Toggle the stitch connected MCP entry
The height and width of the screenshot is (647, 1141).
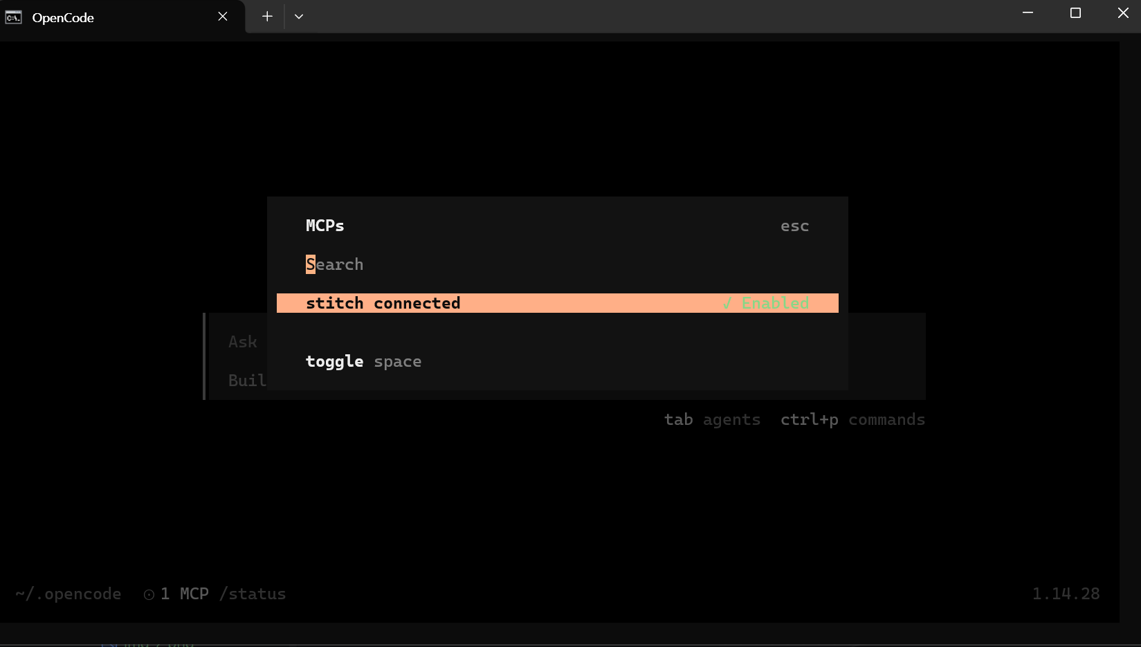tap(557, 303)
